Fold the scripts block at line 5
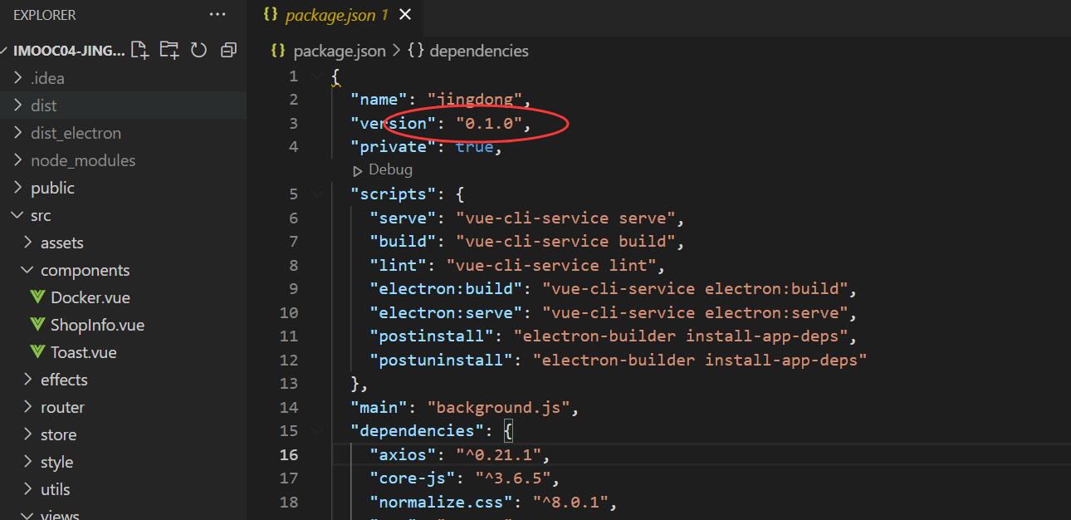 tap(318, 194)
